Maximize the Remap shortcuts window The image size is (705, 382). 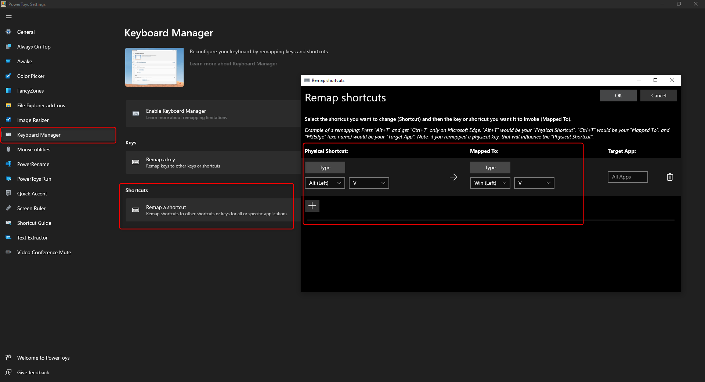(655, 80)
